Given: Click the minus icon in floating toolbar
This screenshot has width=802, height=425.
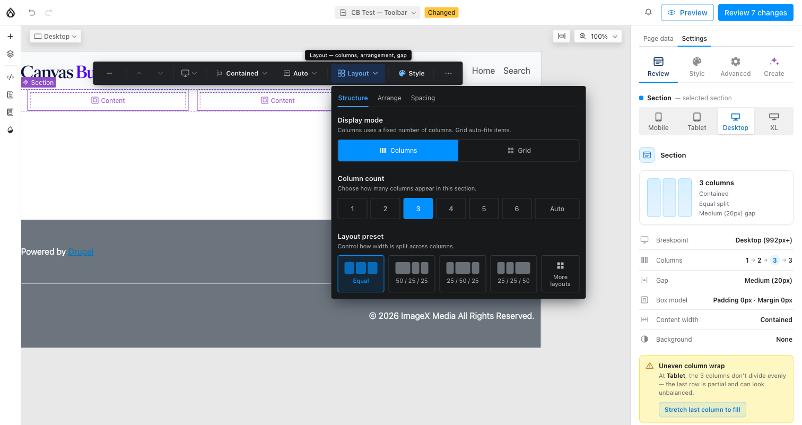Looking at the screenshot, I should coord(109,73).
